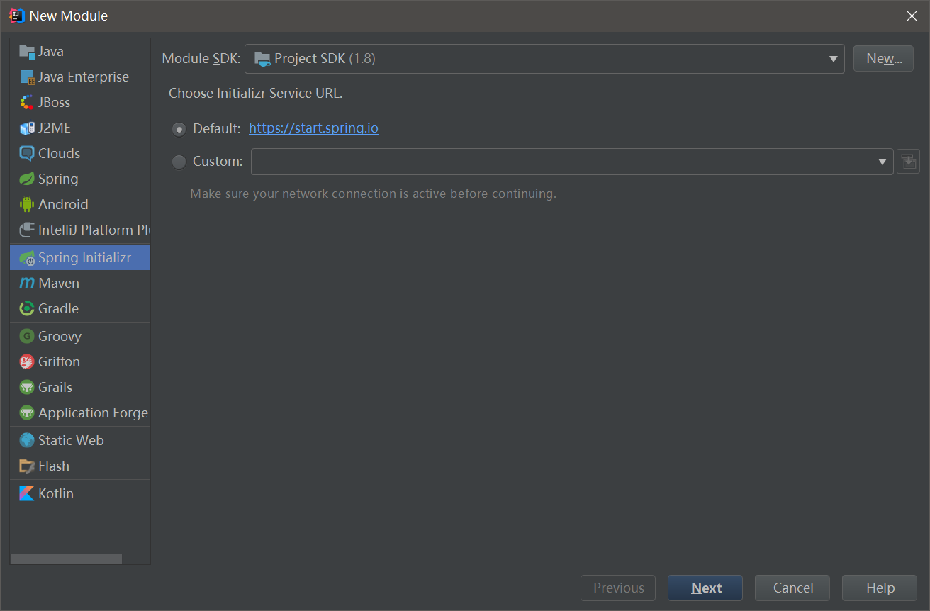This screenshot has height=611, width=930.
Task: Select the Android list entry
Action: click(x=80, y=205)
